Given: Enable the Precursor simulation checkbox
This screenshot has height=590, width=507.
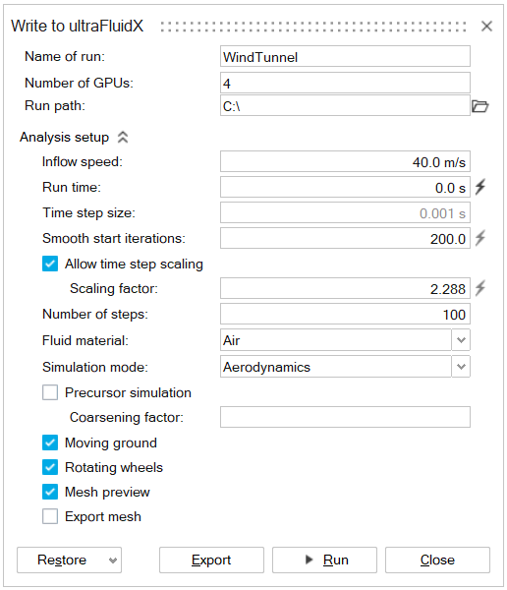Looking at the screenshot, I should click(50, 392).
